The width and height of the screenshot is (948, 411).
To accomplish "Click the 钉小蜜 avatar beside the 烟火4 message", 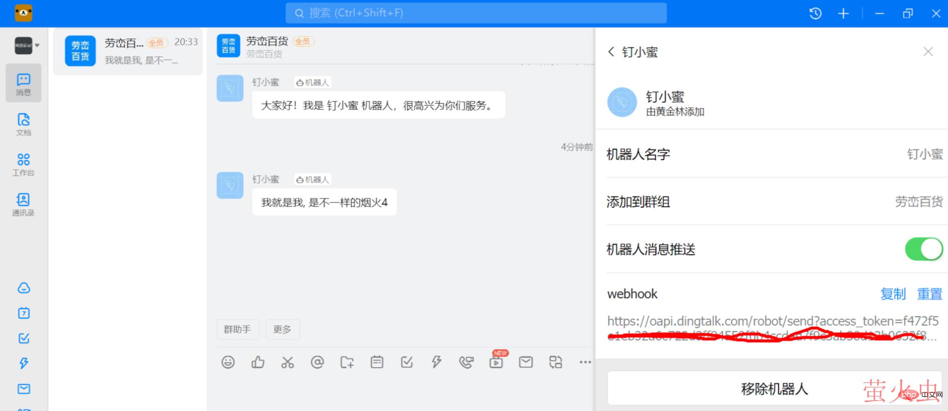I will coord(230,185).
